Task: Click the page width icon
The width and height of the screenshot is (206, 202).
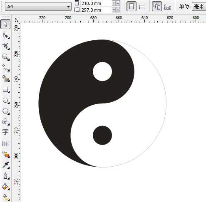Action: point(77,3)
